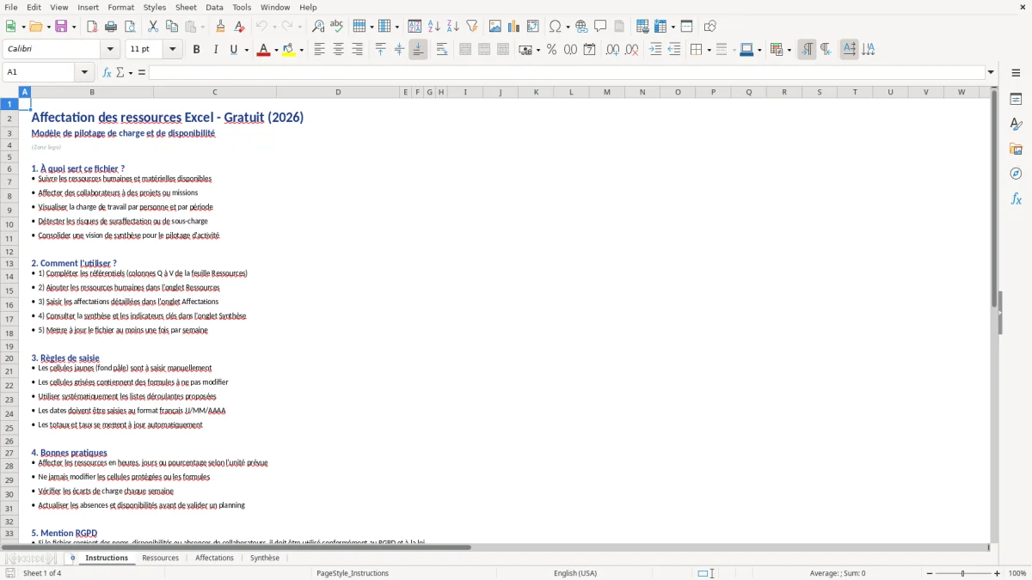Adjust the zoom slider
The width and height of the screenshot is (1032, 580).
click(962, 573)
